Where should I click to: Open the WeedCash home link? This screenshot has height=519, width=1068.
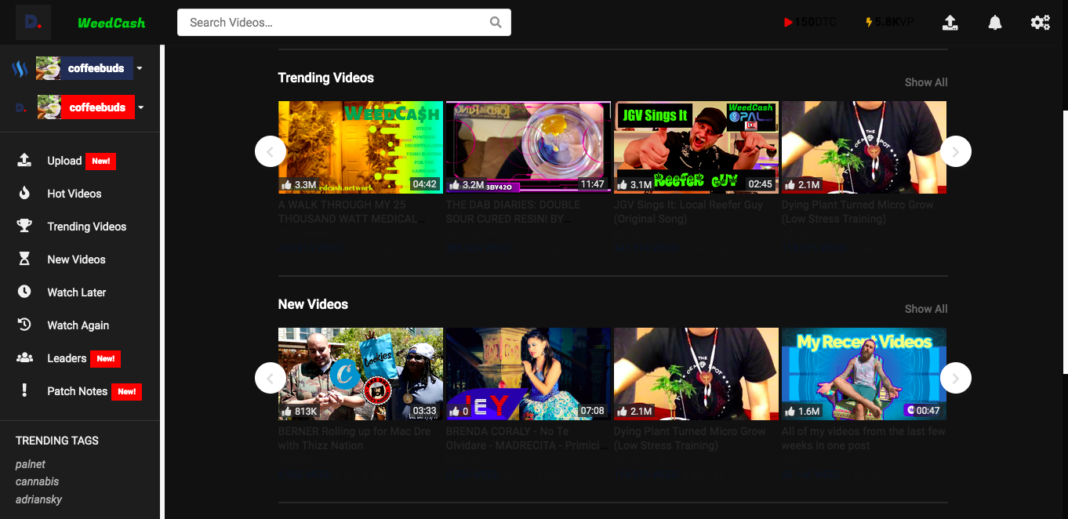click(x=111, y=23)
